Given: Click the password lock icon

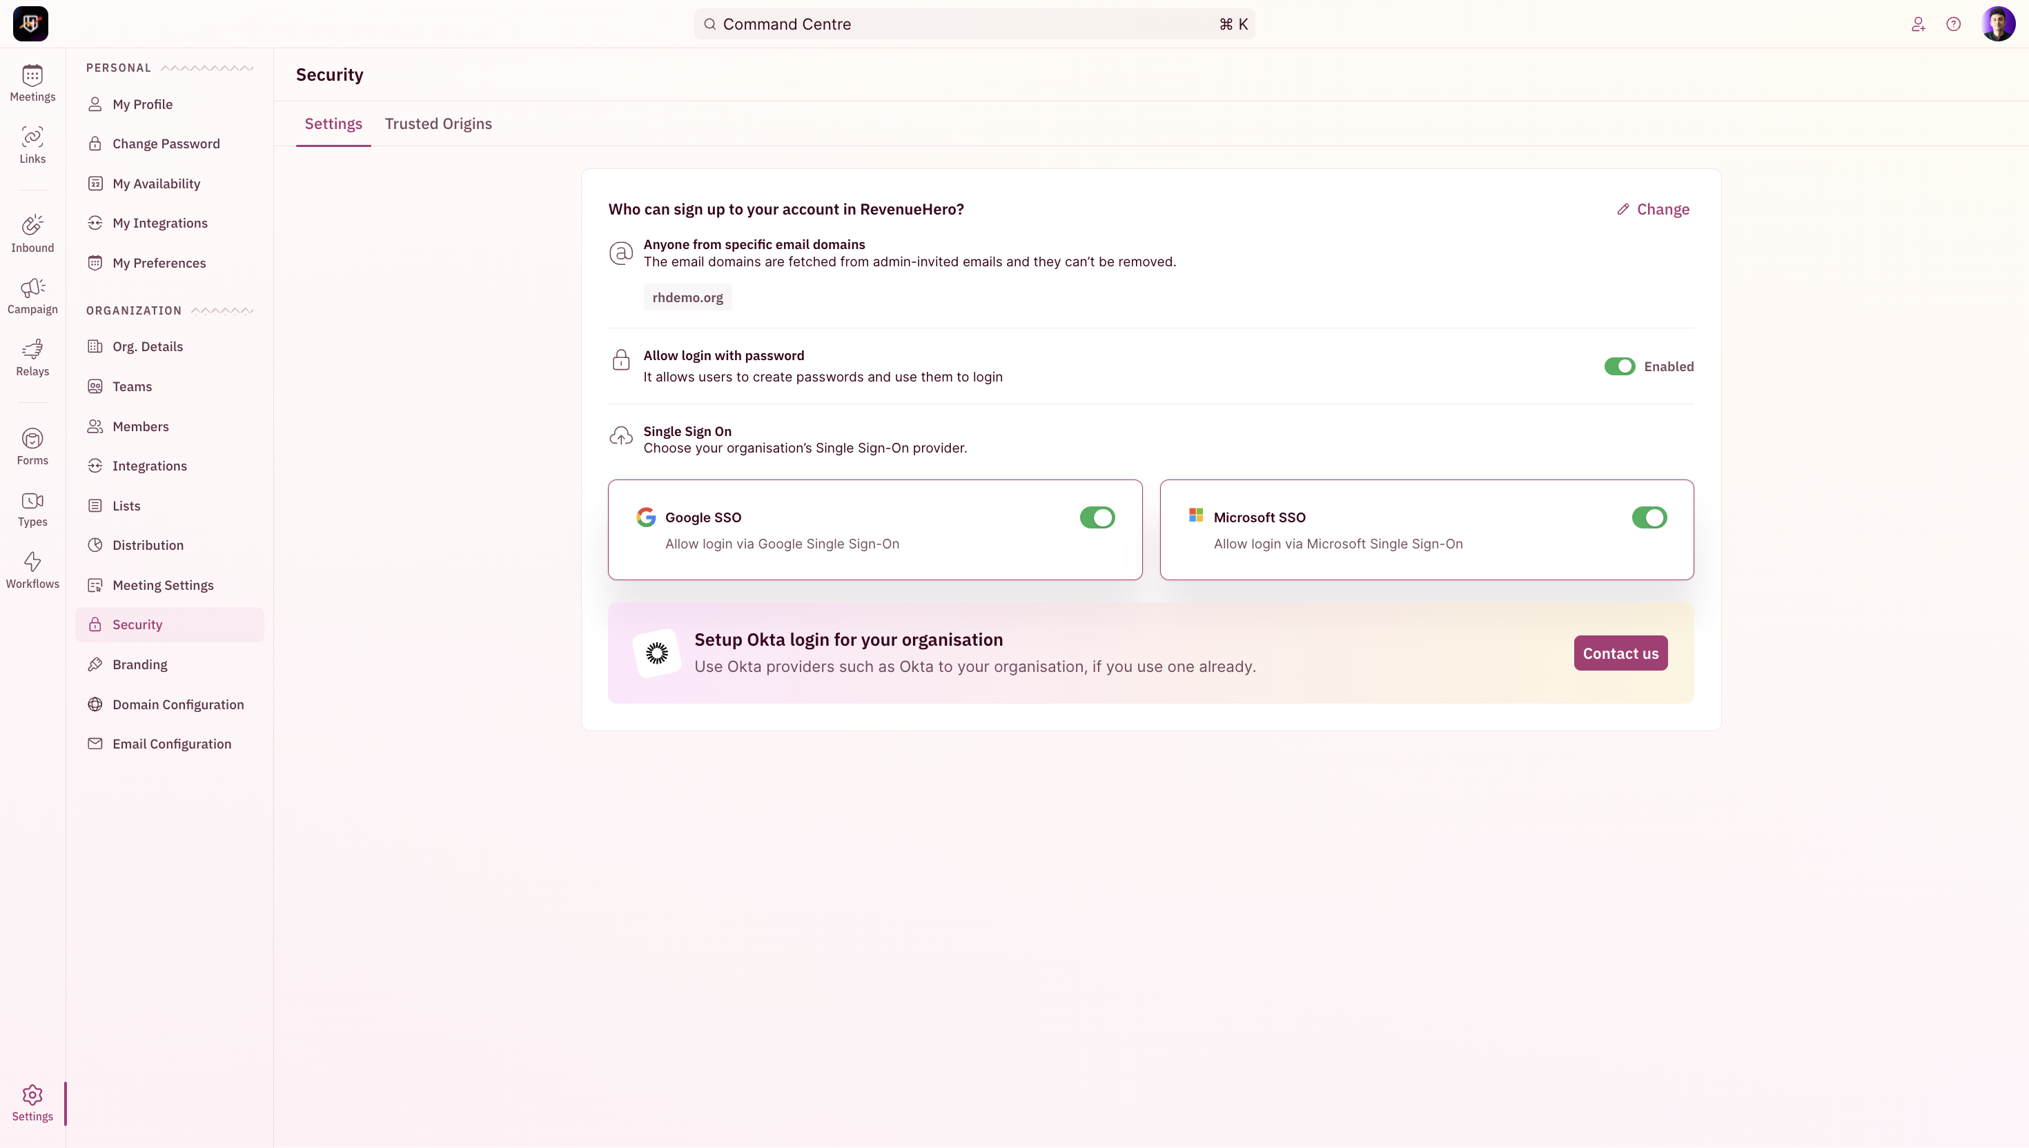Looking at the screenshot, I should click(620, 360).
